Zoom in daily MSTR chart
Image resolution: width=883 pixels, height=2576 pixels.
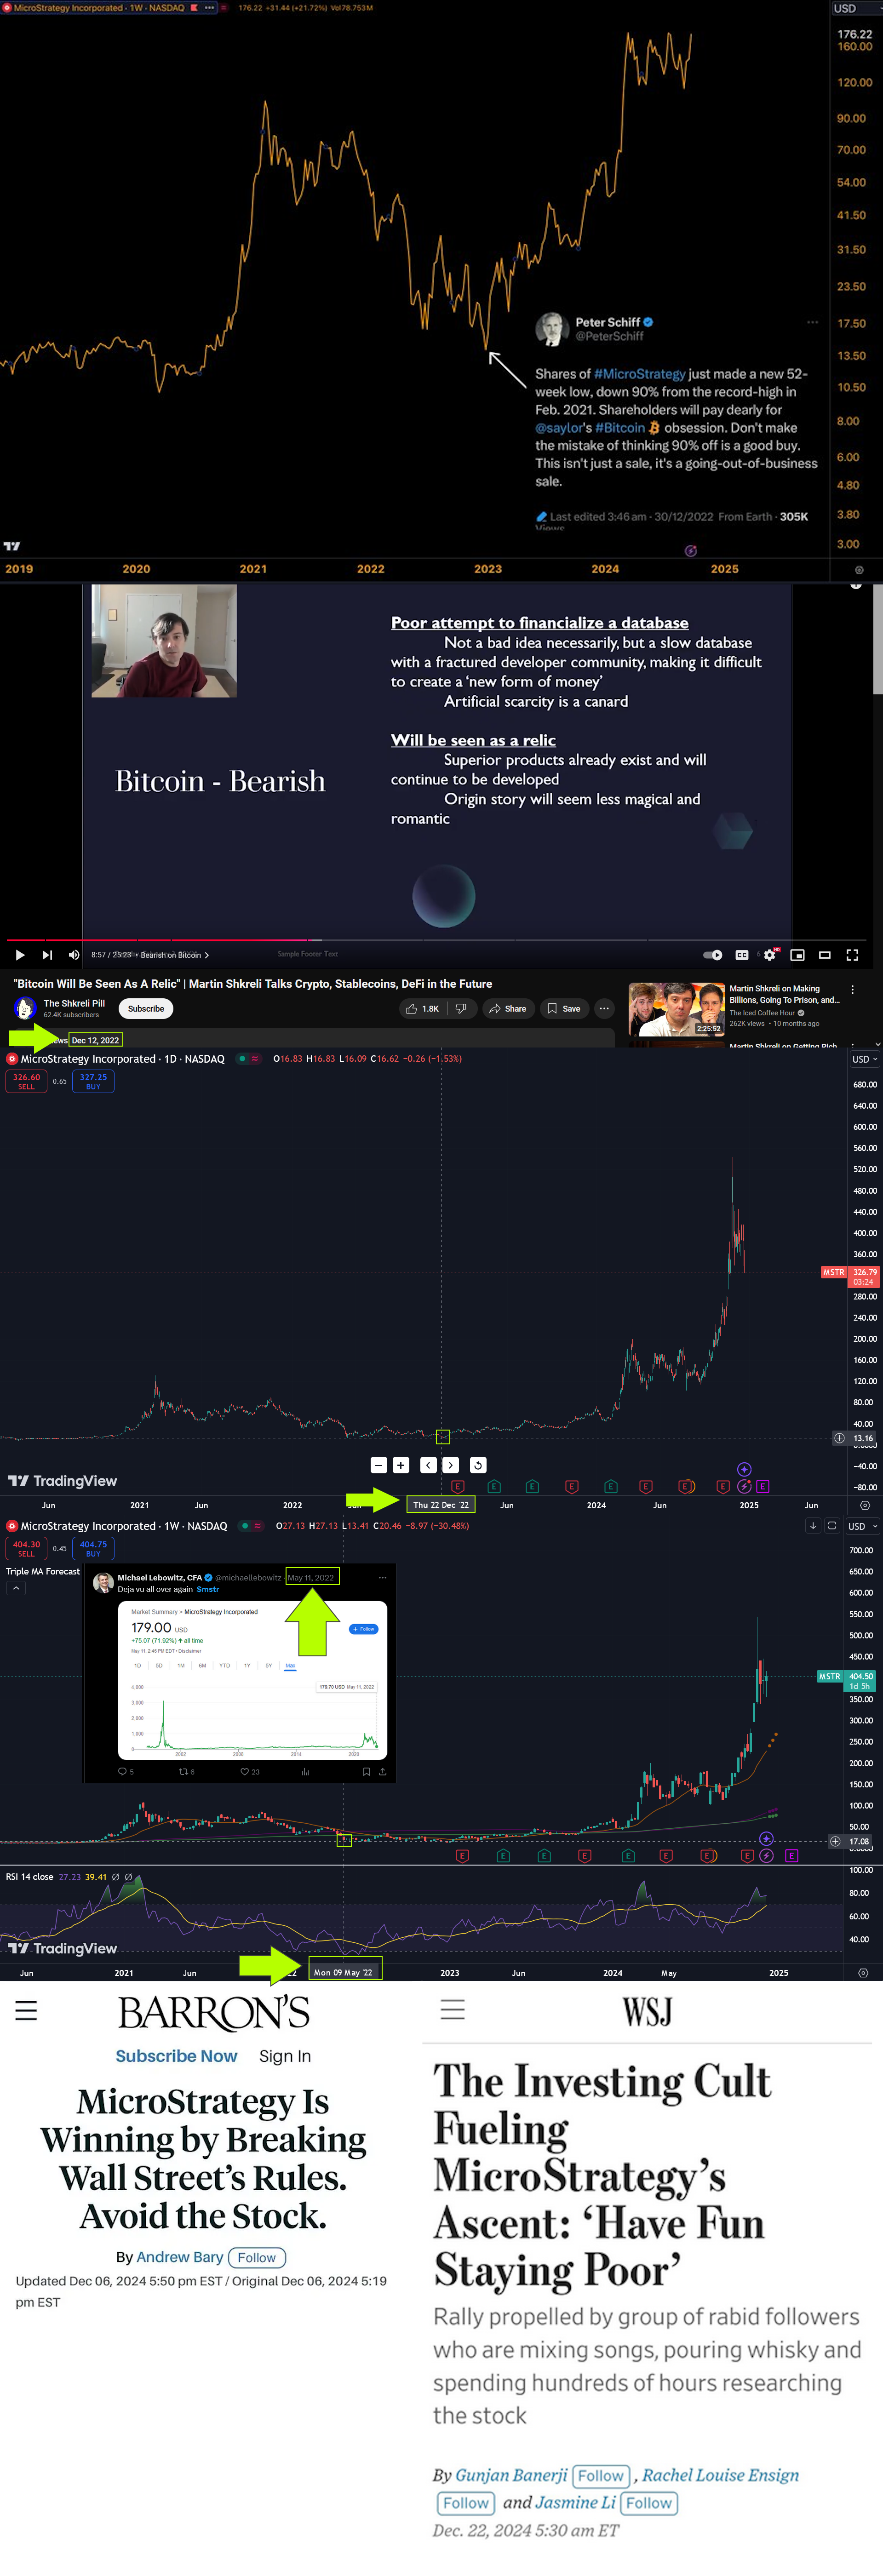pyautogui.click(x=401, y=1464)
